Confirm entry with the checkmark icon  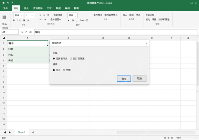(26, 32)
